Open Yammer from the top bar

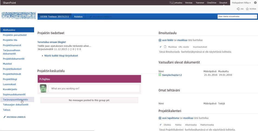pos(200,3)
